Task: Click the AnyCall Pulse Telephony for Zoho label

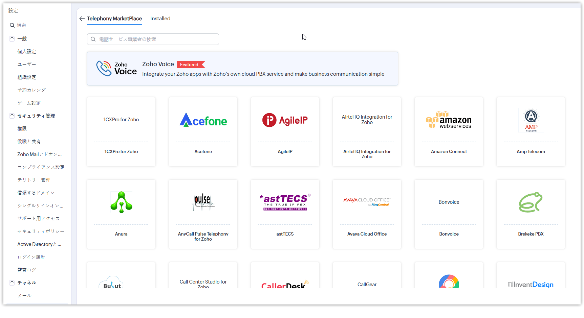Action: (x=203, y=236)
